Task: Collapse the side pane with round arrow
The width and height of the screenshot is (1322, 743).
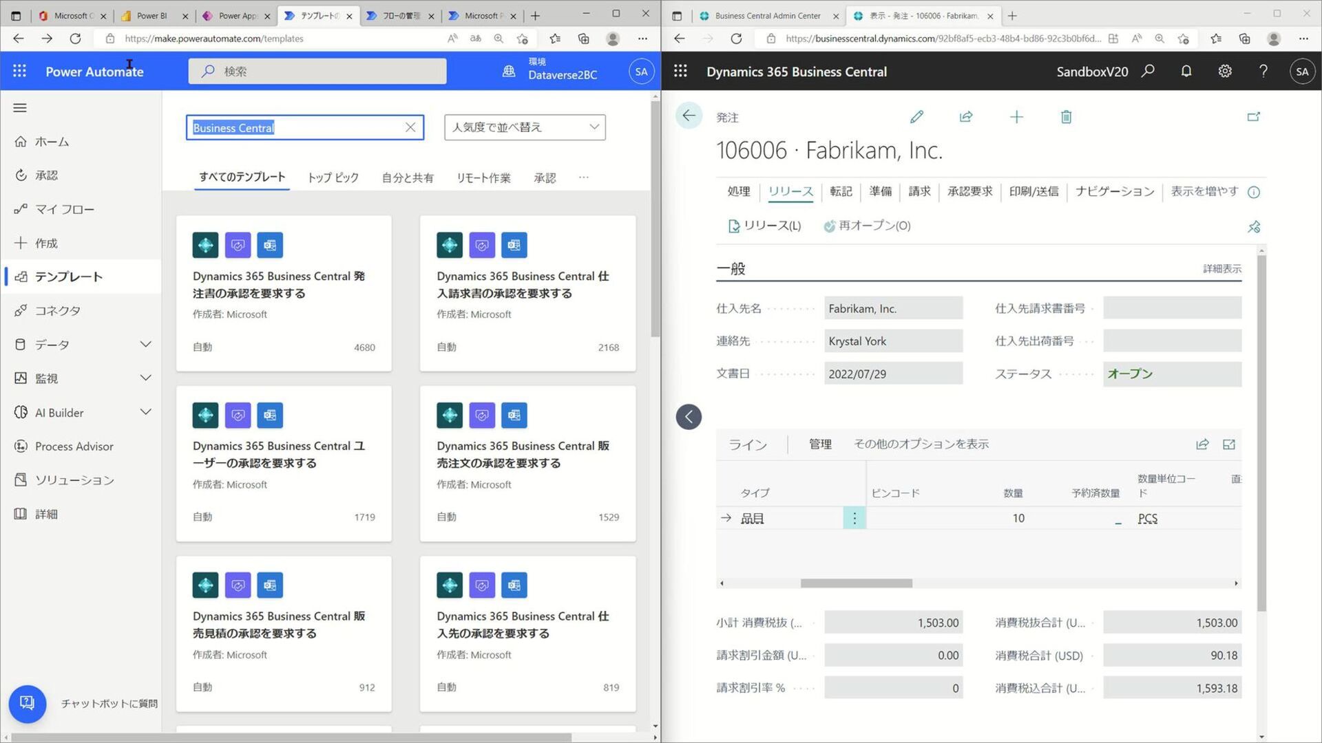Action: tap(689, 416)
